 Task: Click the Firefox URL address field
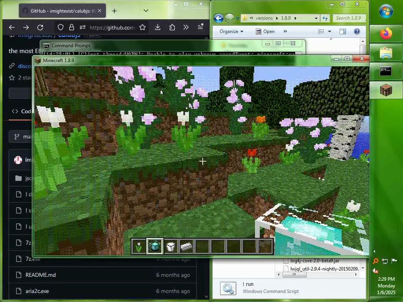pos(111,28)
